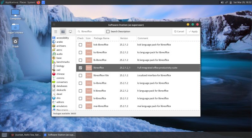The height and width of the screenshot is (138, 252).
Task: Click the volume icon in system tray
Action: tap(222, 2)
